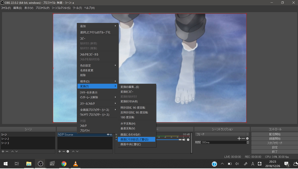Remove selected scene with the minus icon

[x=7, y=151]
